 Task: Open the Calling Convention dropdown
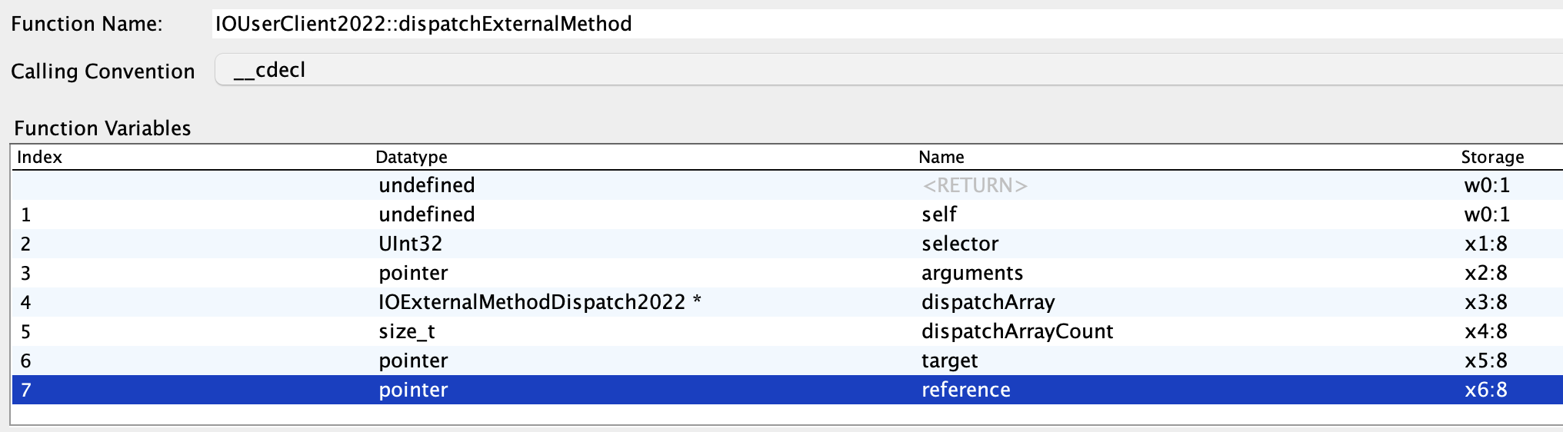coord(885,70)
